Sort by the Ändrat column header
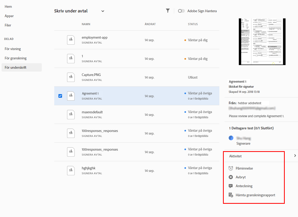Screen dimensions: 298x217 pyautogui.click(x=150, y=24)
